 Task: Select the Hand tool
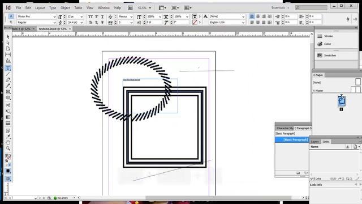click(8, 142)
